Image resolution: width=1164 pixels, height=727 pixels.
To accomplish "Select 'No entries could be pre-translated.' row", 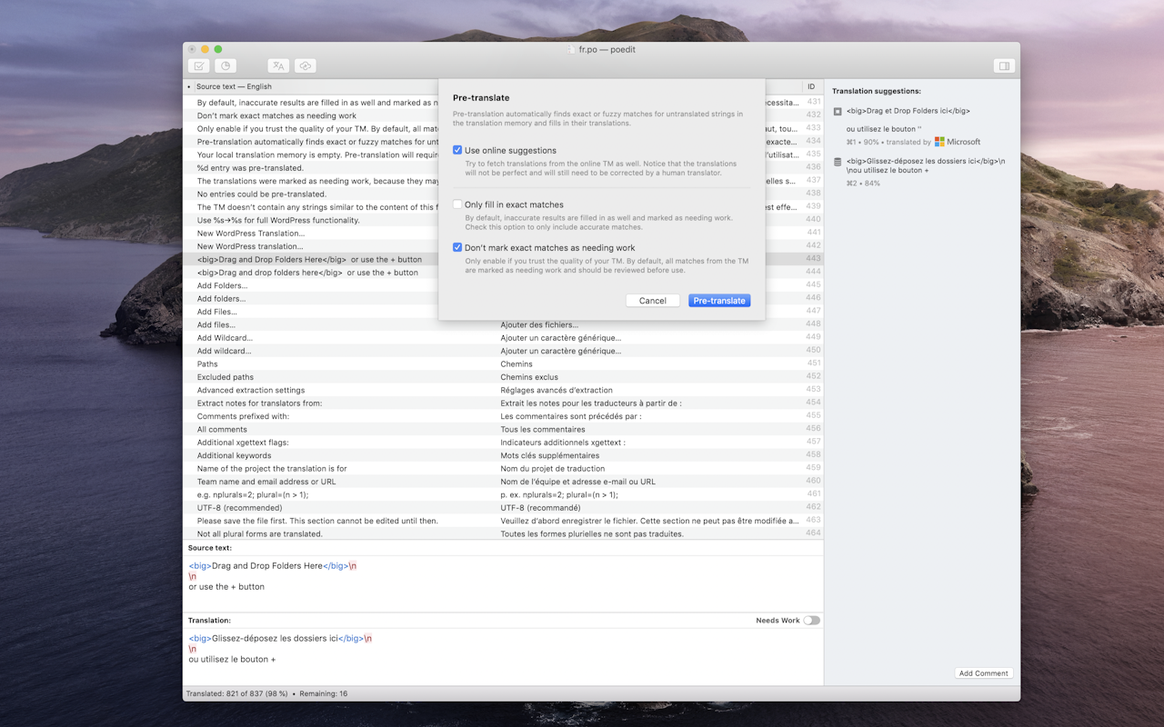I will [311, 194].
